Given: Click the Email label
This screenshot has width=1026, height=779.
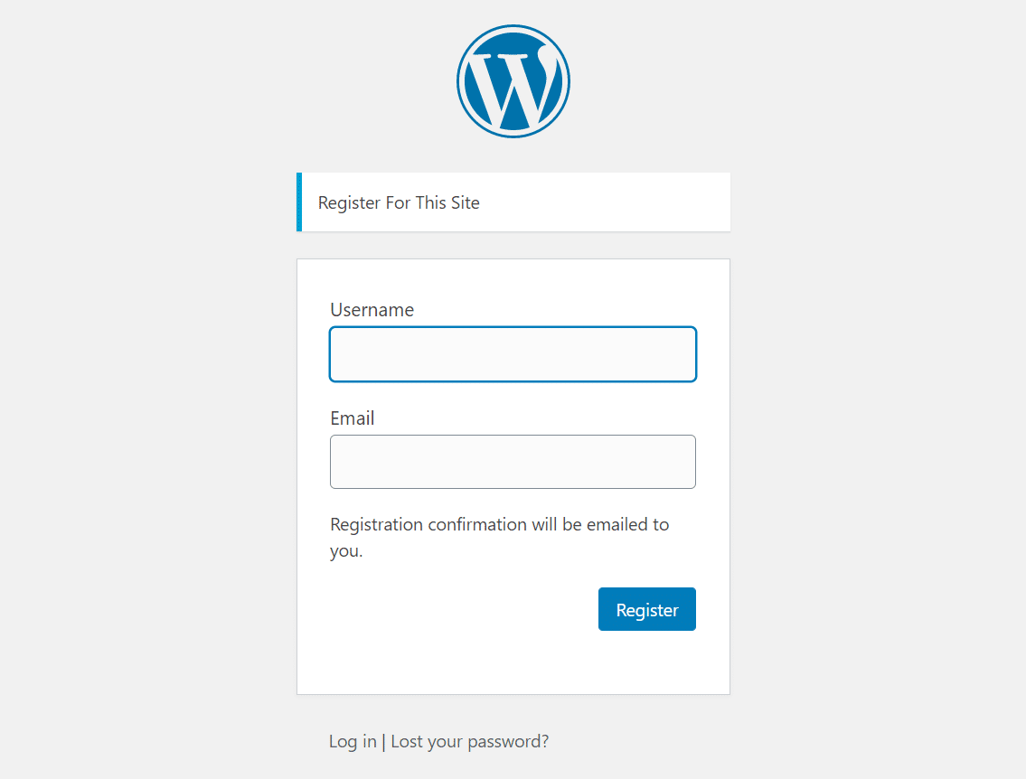Looking at the screenshot, I should click(352, 418).
